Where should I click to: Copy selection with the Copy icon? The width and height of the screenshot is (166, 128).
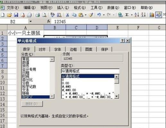(74, 15)
